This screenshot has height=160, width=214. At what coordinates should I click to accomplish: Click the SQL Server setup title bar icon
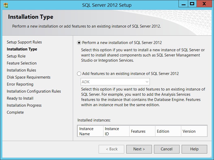[x=6, y=5]
